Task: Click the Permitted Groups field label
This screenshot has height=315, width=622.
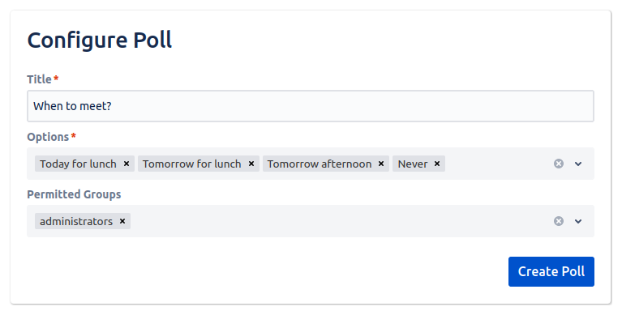Action: 74,194
